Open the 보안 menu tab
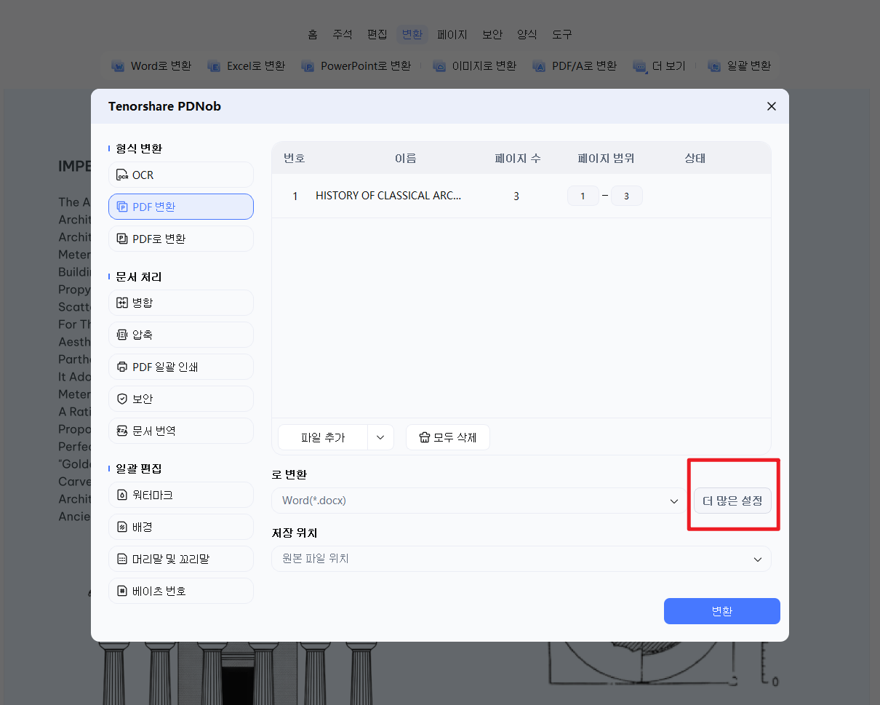880x705 pixels. (492, 34)
